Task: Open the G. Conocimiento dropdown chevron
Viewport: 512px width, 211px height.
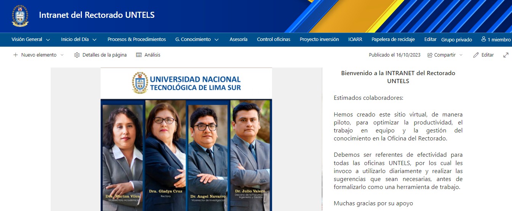Action: [x=216, y=40]
